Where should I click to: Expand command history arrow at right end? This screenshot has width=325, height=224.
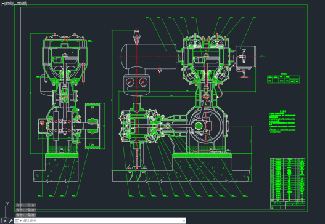pos(184,221)
